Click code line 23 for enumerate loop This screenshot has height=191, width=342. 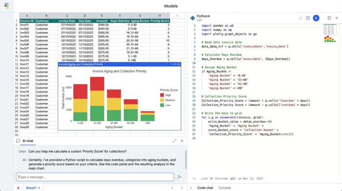232,117
